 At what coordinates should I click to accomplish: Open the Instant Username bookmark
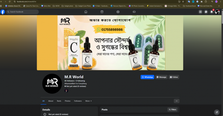[155, 6]
